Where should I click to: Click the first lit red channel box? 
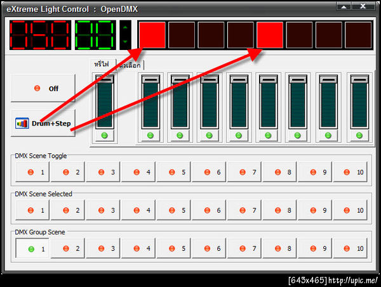coord(152,35)
